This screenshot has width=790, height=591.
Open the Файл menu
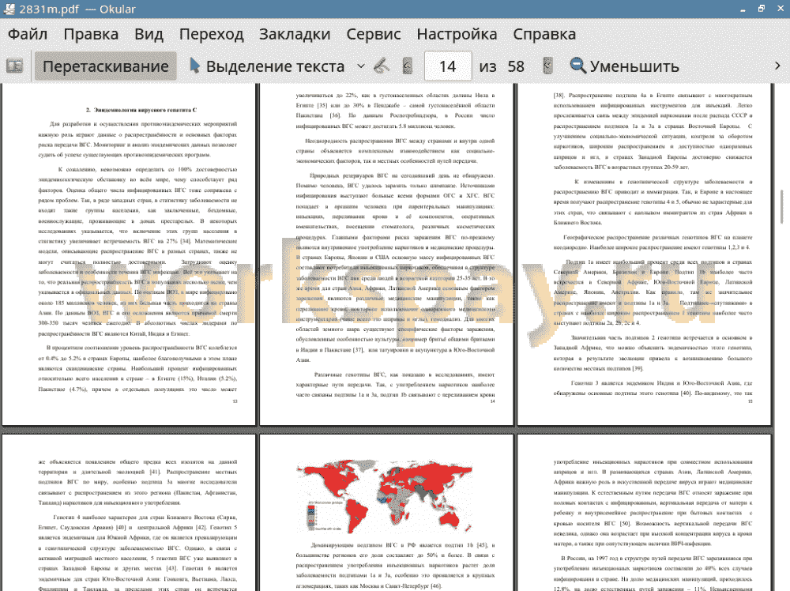point(28,34)
